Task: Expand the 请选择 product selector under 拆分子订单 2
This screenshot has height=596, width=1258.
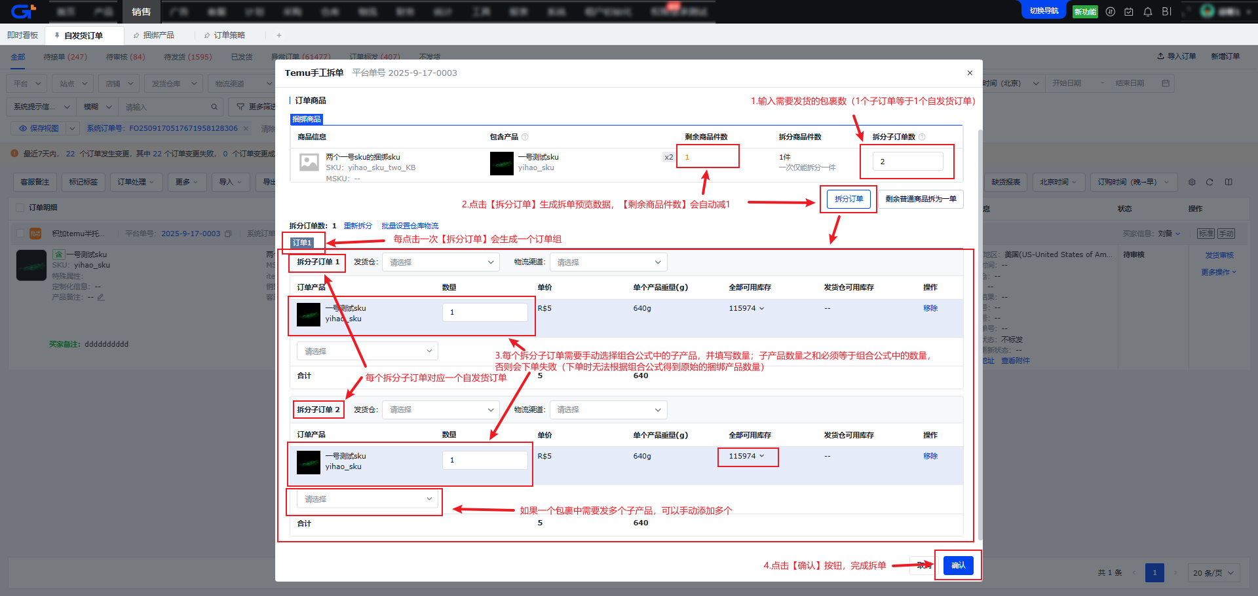Action: [x=367, y=499]
